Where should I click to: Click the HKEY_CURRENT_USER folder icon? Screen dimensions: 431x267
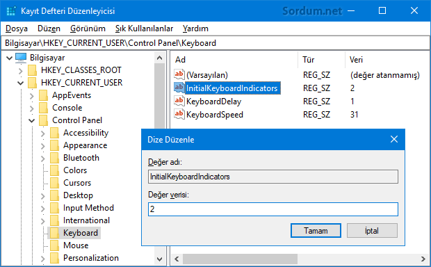32,83
